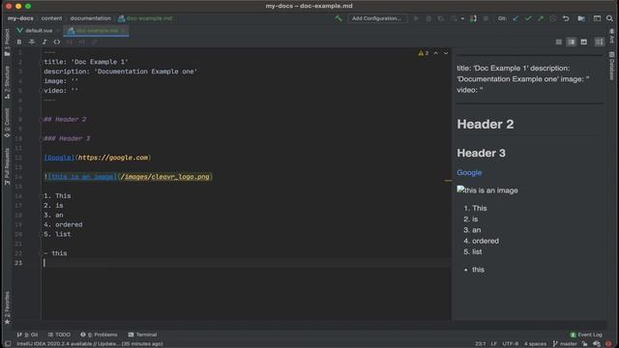Switch to editor and preview split mode

pos(572,42)
